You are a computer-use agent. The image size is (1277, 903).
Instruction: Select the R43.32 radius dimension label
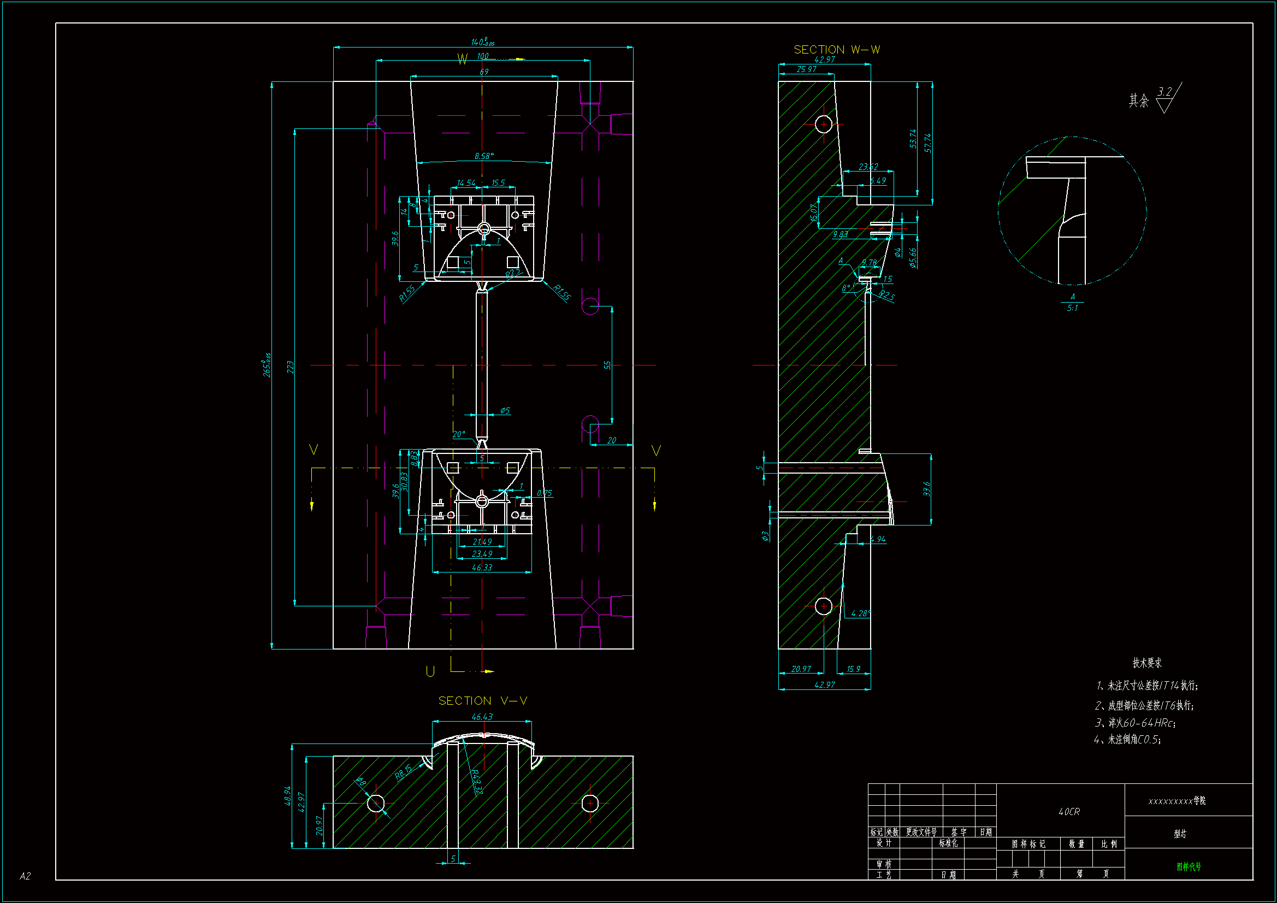pyautogui.click(x=476, y=782)
